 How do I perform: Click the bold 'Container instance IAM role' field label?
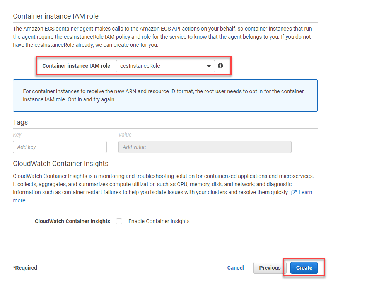76,66
